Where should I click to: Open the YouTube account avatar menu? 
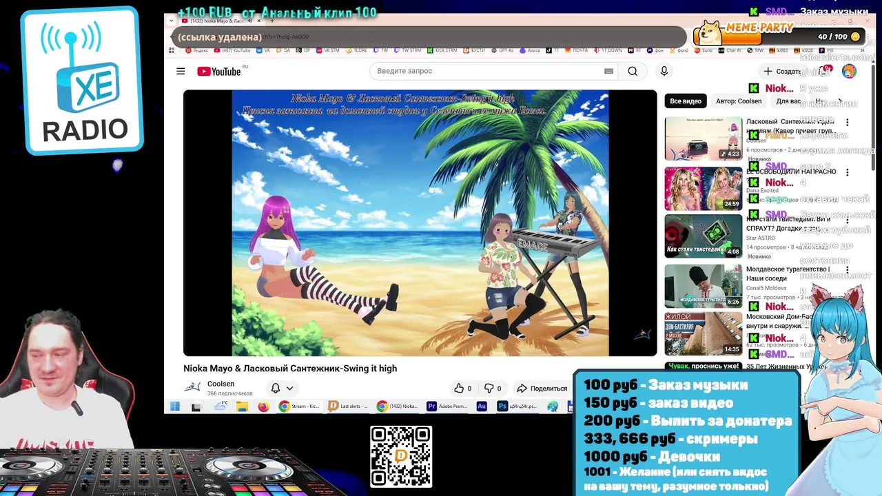point(849,71)
